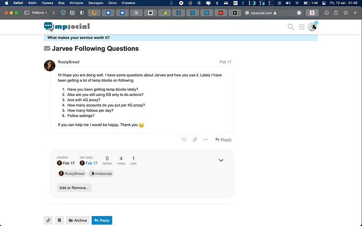Reply to RustyBread's post
The image size is (362, 226).
pos(223,139)
